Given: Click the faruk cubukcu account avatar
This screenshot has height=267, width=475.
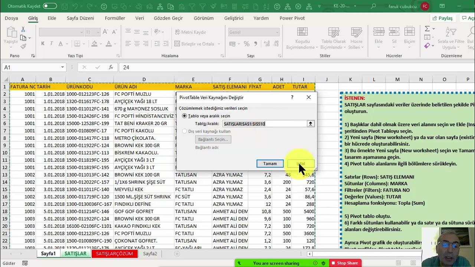Looking at the screenshot, I should coord(425,6).
